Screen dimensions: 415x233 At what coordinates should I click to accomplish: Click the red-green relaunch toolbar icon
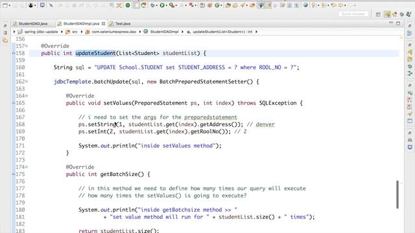click(x=144, y=5)
